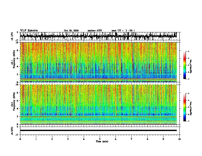
Task: Click the ch.1 color bar gradient scale
Action: [x=185, y=65]
